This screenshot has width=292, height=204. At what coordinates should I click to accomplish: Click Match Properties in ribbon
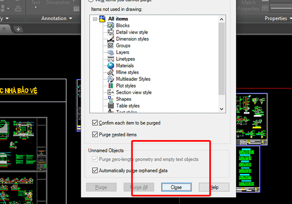tap(248, 6)
